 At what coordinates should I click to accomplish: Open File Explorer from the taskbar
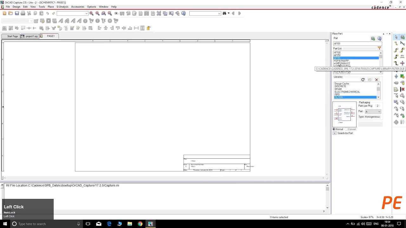130,224
